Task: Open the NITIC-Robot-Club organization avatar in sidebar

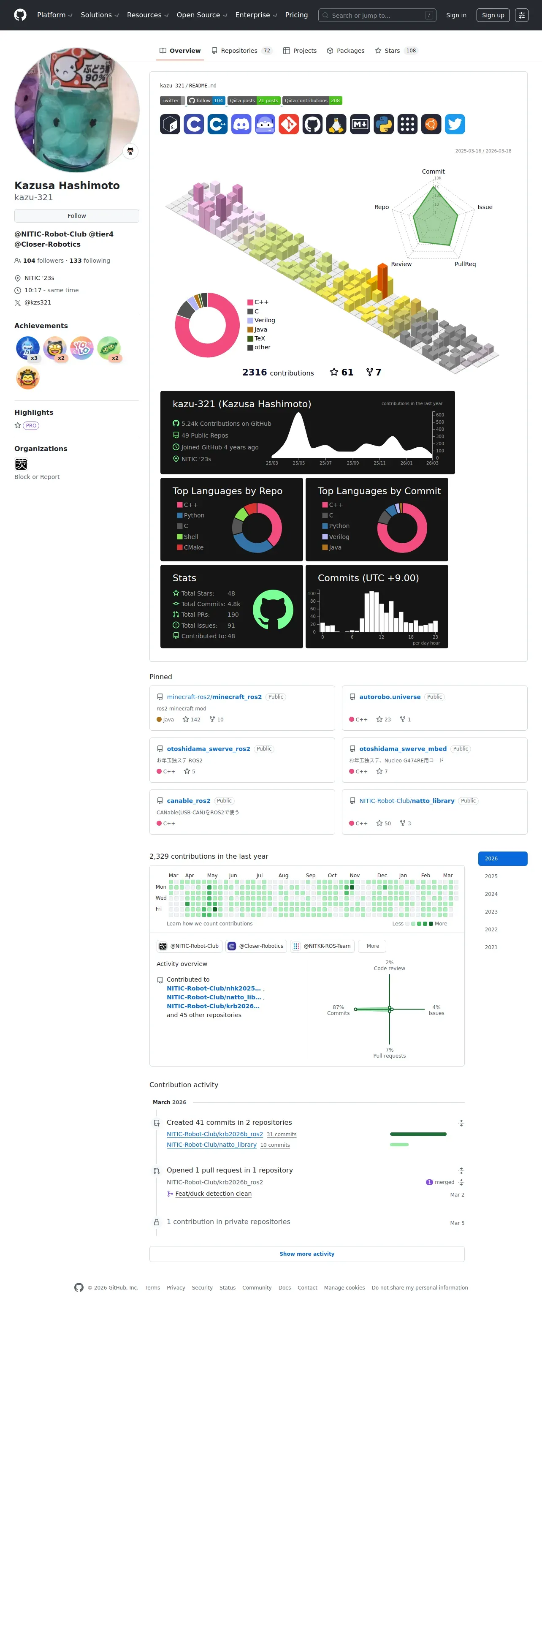Action: click(x=21, y=464)
